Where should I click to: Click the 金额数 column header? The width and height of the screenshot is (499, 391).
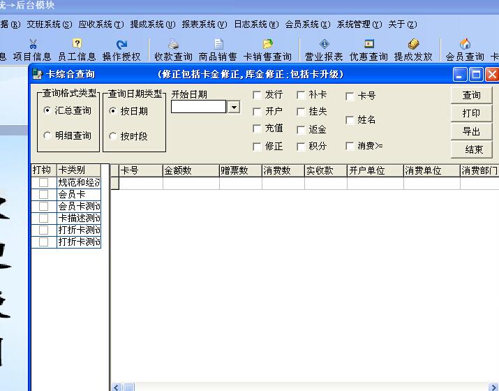click(x=191, y=170)
